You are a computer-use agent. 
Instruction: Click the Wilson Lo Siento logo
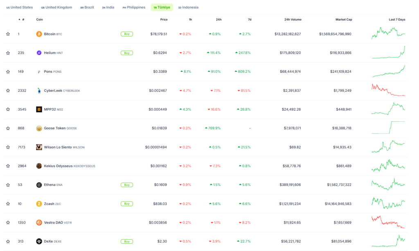(x=39, y=147)
